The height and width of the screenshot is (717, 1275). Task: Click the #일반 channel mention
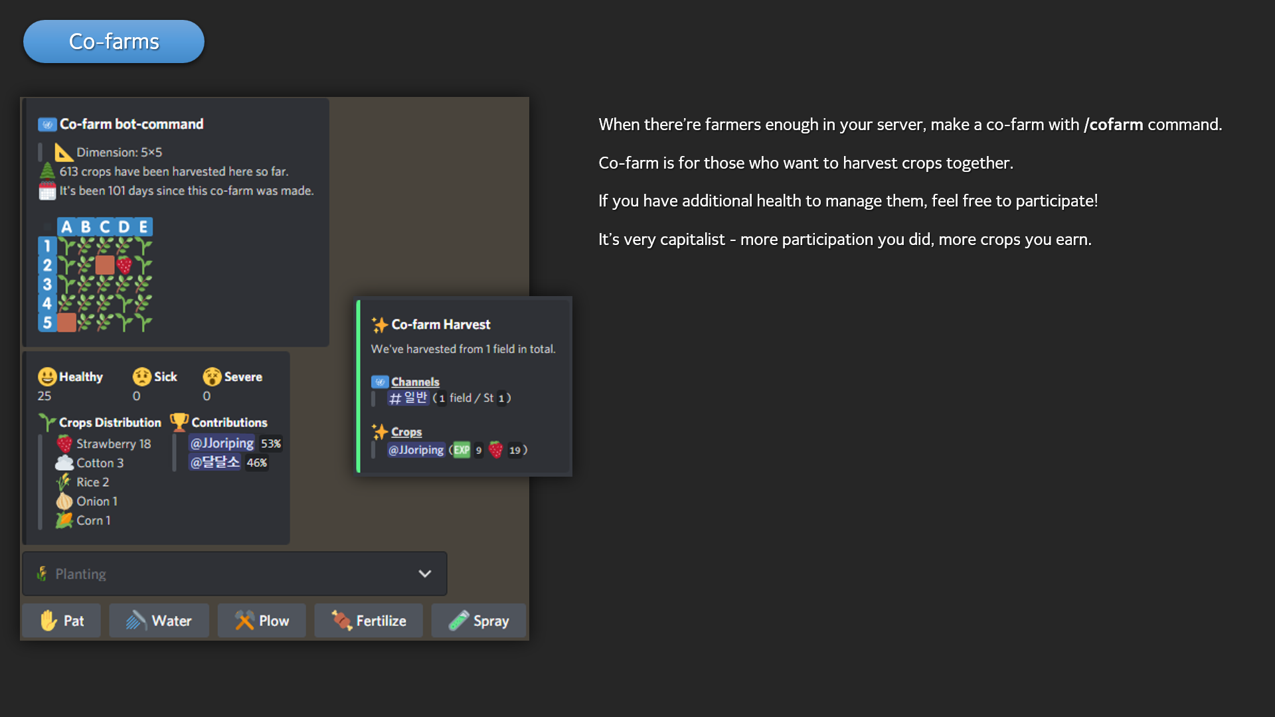click(408, 398)
